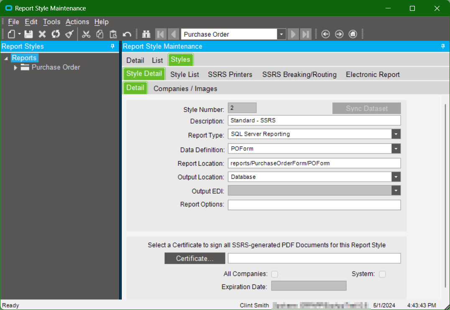Viewport: 450px width, 310px height.
Task: Click the Certificate... button
Action: (195, 259)
